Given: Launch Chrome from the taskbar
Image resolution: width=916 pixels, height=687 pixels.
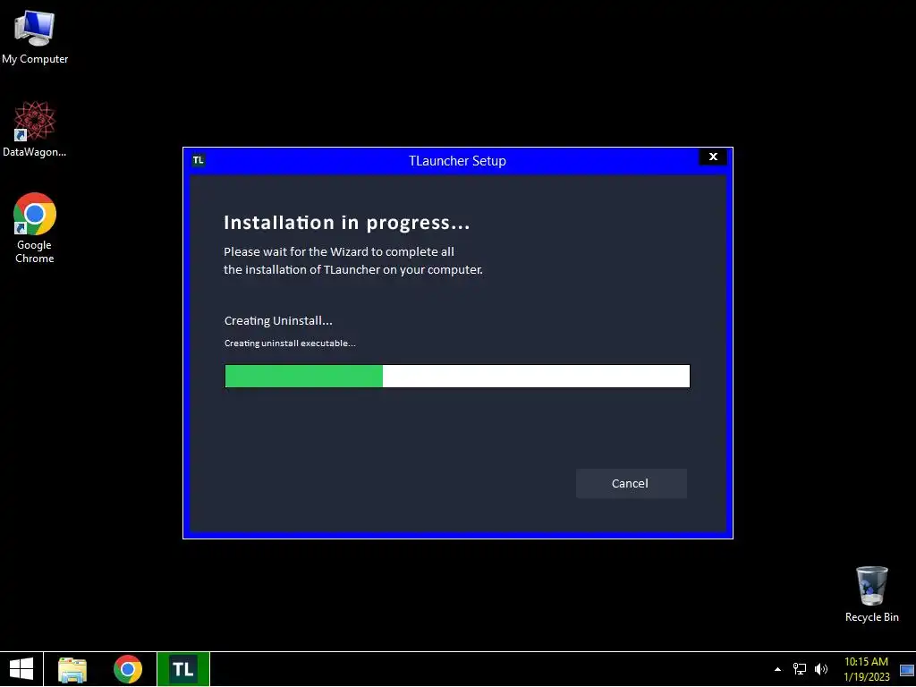Looking at the screenshot, I should (x=128, y=669).
